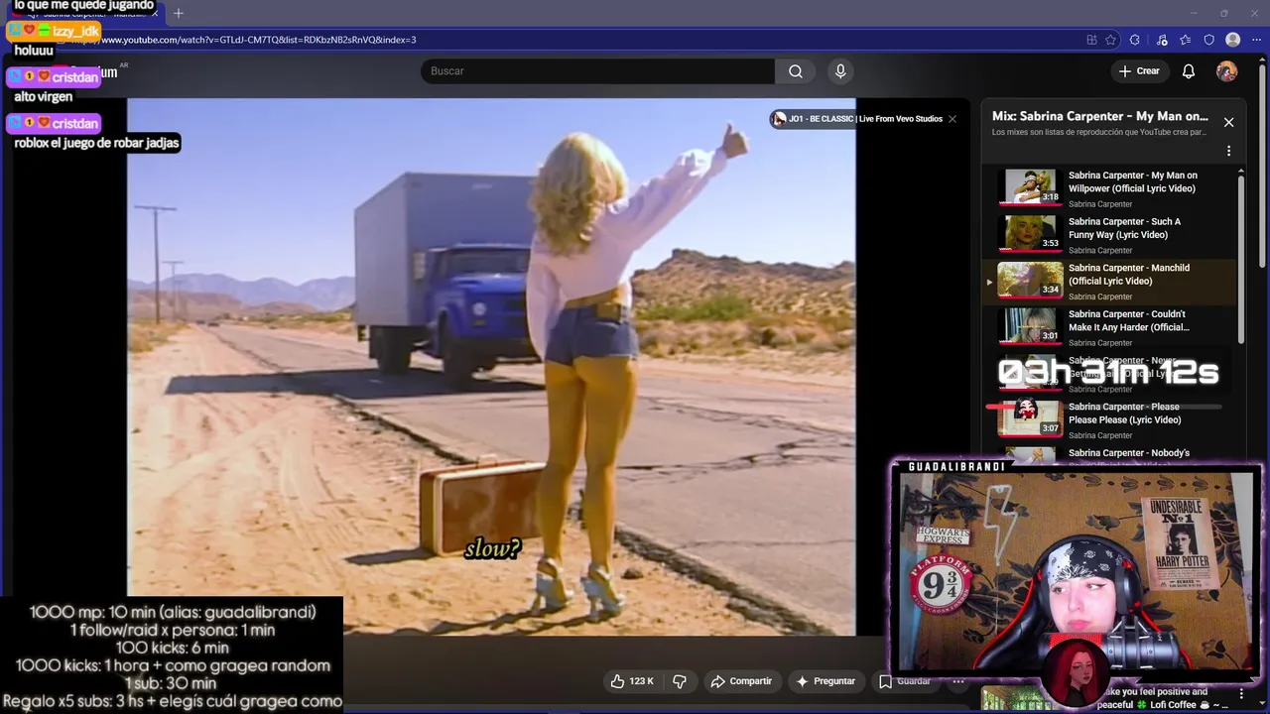This screenshot has width=1270, height=714.
Task: Click the Compartir share button
Action: tap(741, 681)
